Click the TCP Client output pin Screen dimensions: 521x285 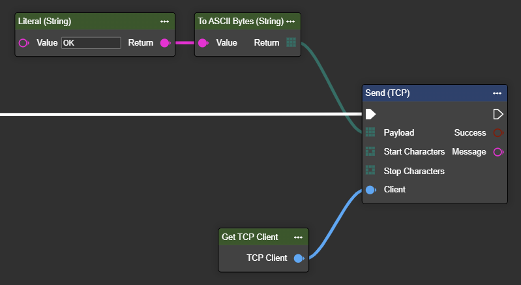298,258
